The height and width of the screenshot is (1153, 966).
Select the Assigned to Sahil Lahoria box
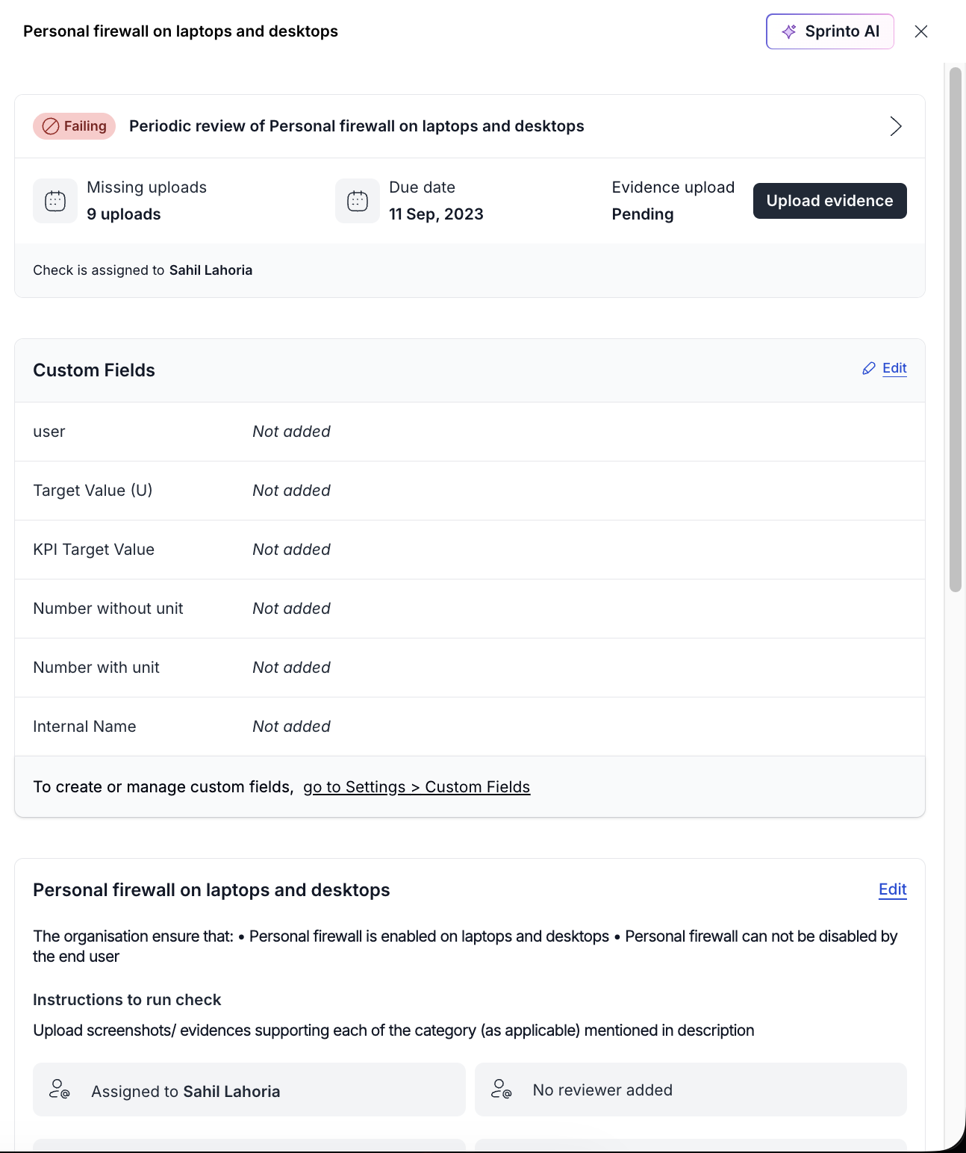click(x=249, y=1090)
